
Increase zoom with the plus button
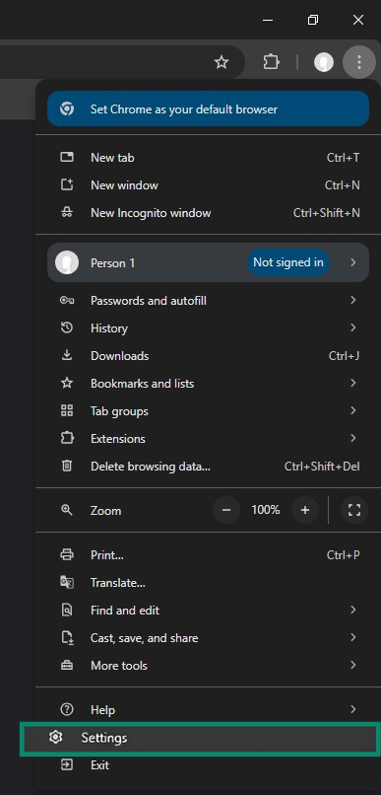[x=305, y=510]
